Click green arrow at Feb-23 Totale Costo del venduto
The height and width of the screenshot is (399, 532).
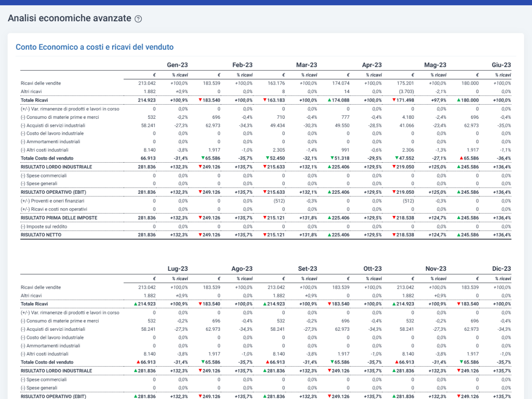[x=203, y=158]
